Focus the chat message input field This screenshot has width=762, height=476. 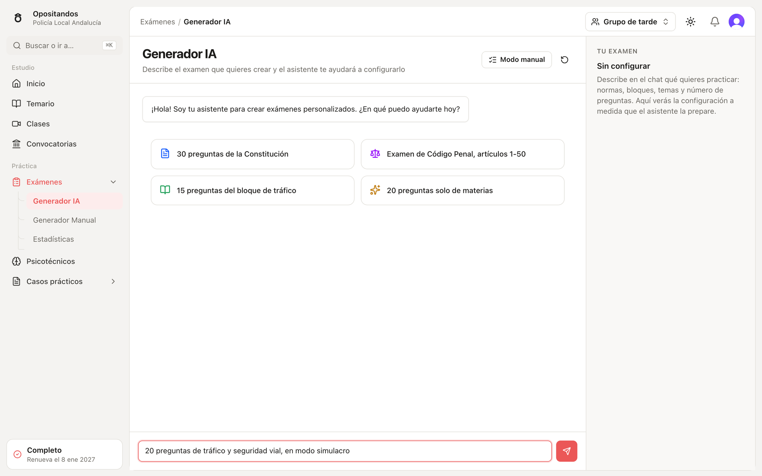pyautogui.click(x=344, y=451)
